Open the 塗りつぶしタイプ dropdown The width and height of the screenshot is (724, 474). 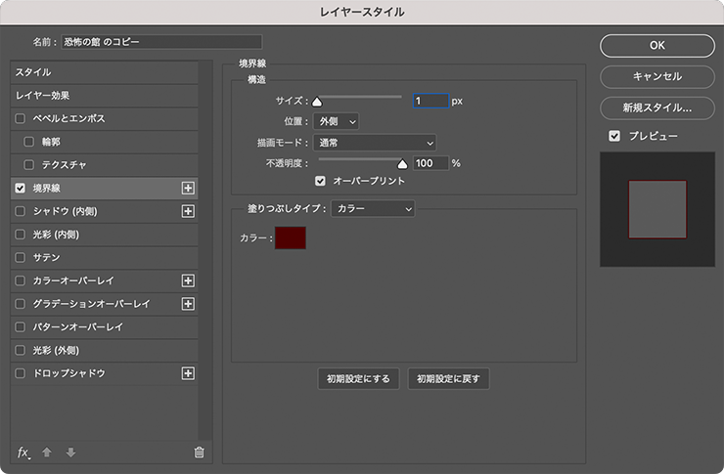point(372,208)
